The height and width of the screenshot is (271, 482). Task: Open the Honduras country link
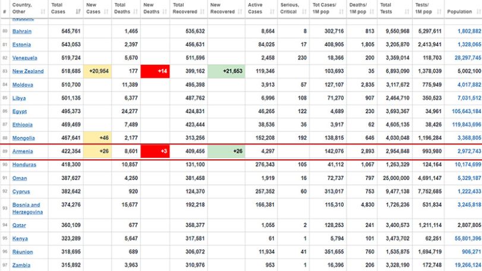(x=24, y=165)
